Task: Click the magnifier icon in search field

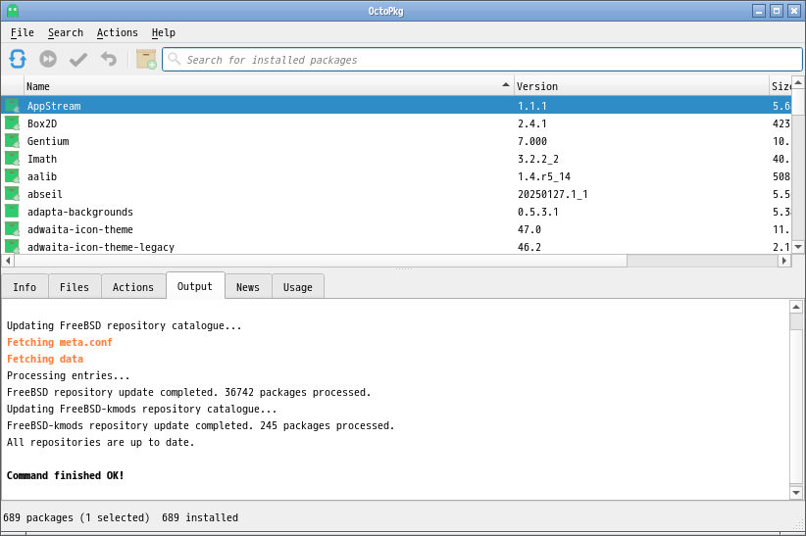Action: coord(175,59)
